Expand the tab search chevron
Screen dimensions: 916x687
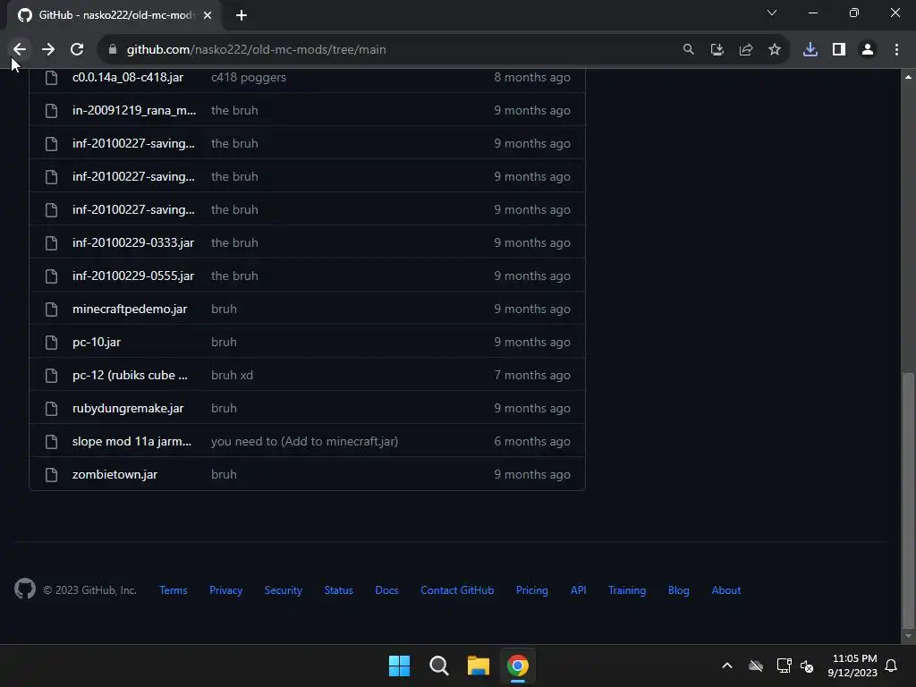[x=772, y=13]
